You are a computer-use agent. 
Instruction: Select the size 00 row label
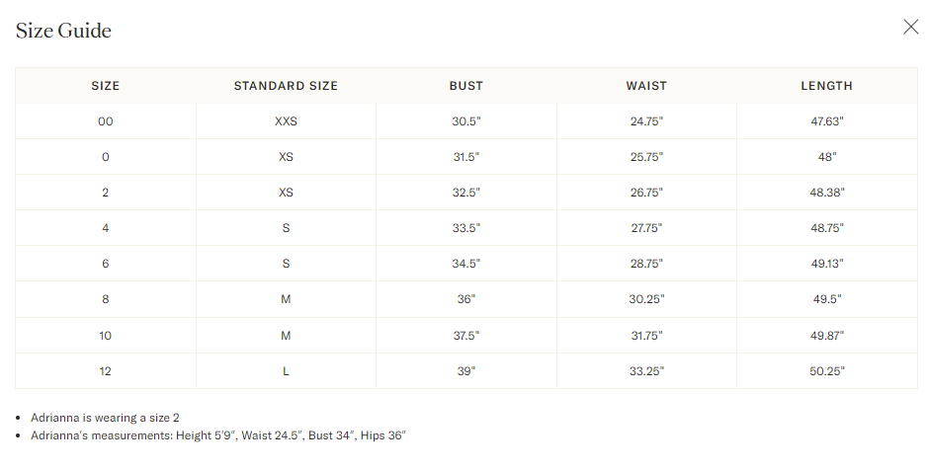tap(106, 121)
